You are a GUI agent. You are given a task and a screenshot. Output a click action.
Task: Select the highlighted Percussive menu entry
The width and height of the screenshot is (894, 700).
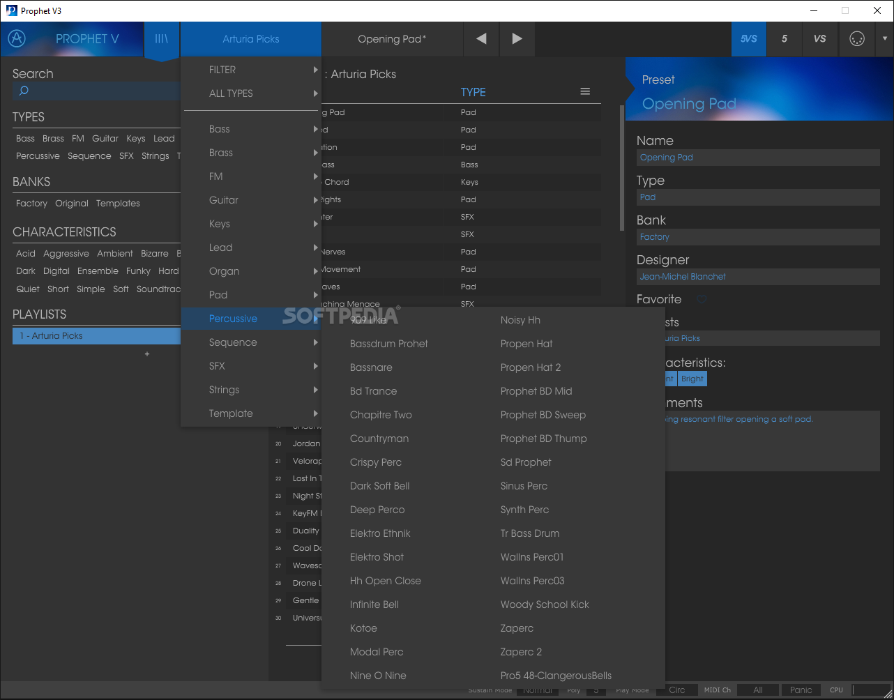251,319
